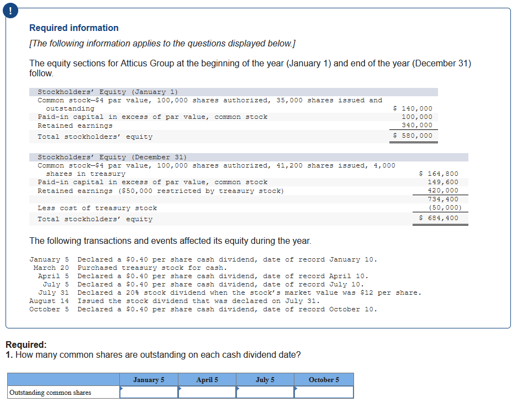Select the October 5 outstanding shares input
517x402 pixels.
pyautogui.click(x=324, y=392)
